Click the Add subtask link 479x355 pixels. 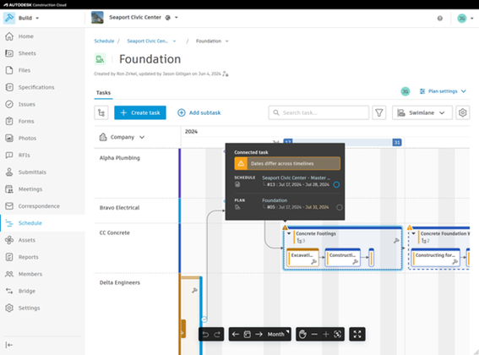pyautogui.click(x=199, y=112)
